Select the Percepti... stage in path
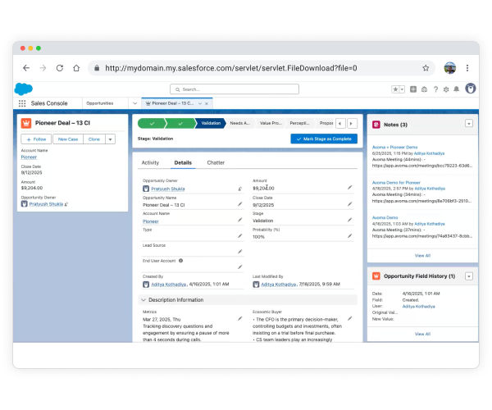The width and height of the screenshot is (492, 410). pos(299,123)
